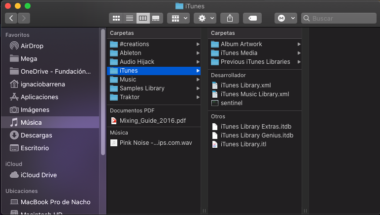Switch to icon view
Image resolution: width=380 pixels, height=215 pixels.
[x=116, y=18]
